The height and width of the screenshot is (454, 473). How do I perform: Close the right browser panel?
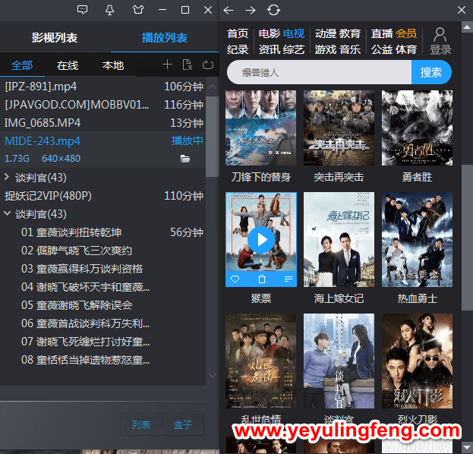tap(462, 10)
